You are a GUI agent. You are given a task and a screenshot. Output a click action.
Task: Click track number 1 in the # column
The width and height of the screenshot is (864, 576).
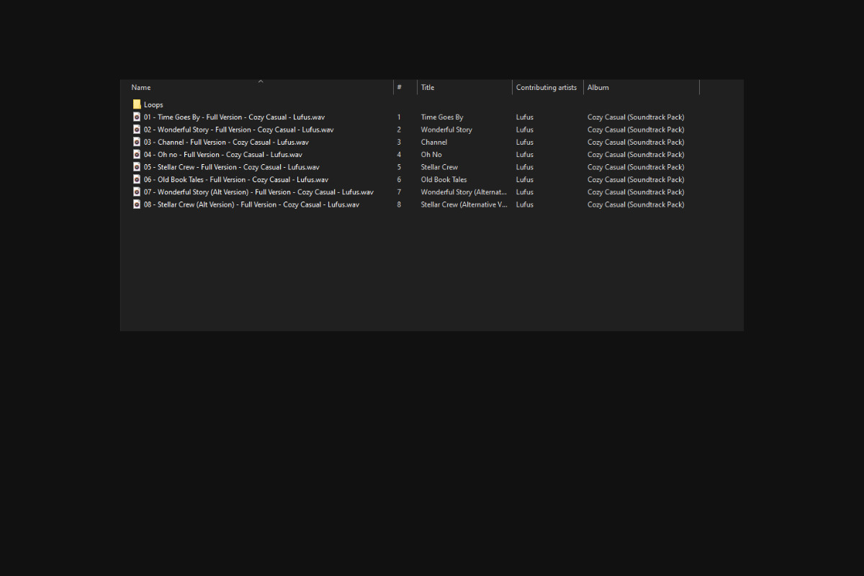399,117
